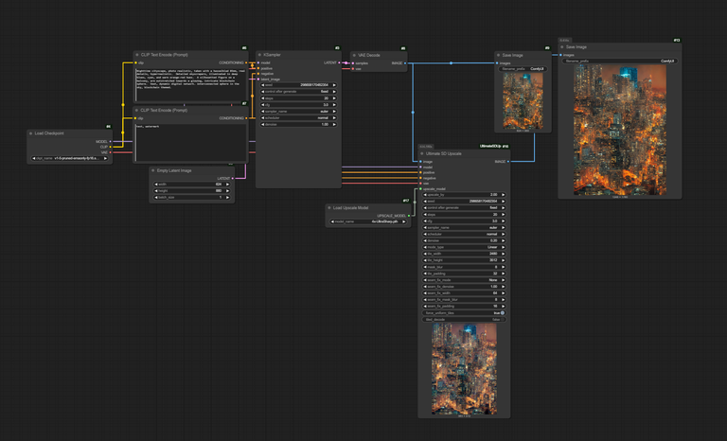The height and width of the screenshot is (441, 727).
Task: Open scheduler dropdown in KSampler
Action: tap(298, 117)
